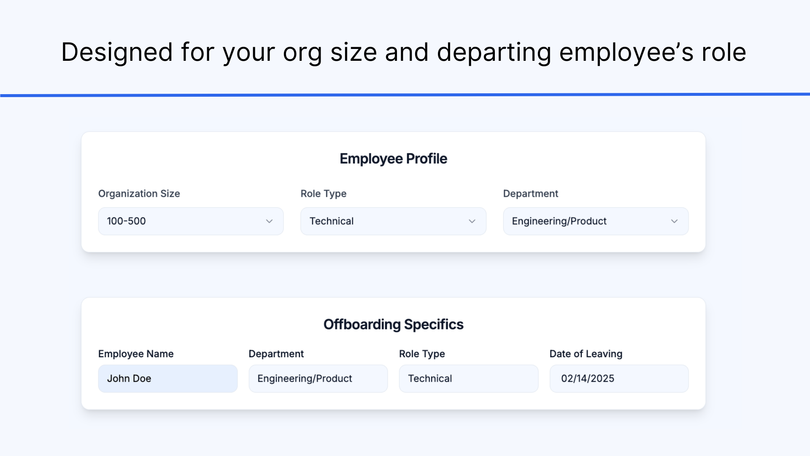Click the Employee Profile heading

(393, 159)
